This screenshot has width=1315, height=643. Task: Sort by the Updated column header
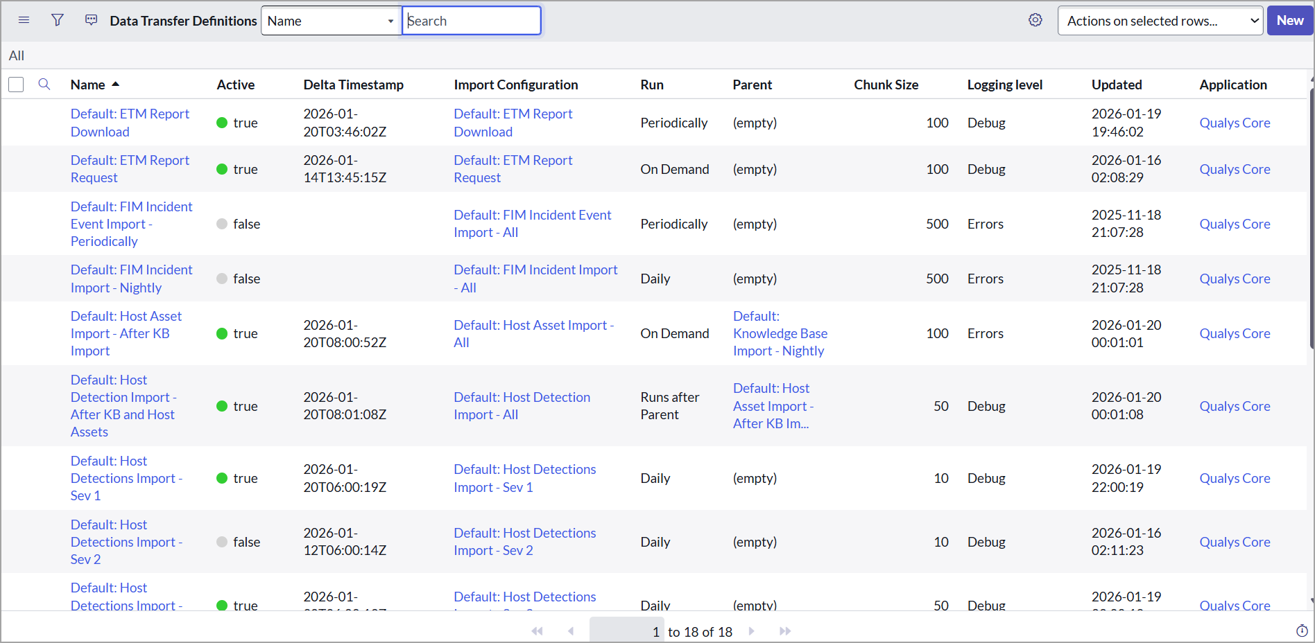[1117, 85]
